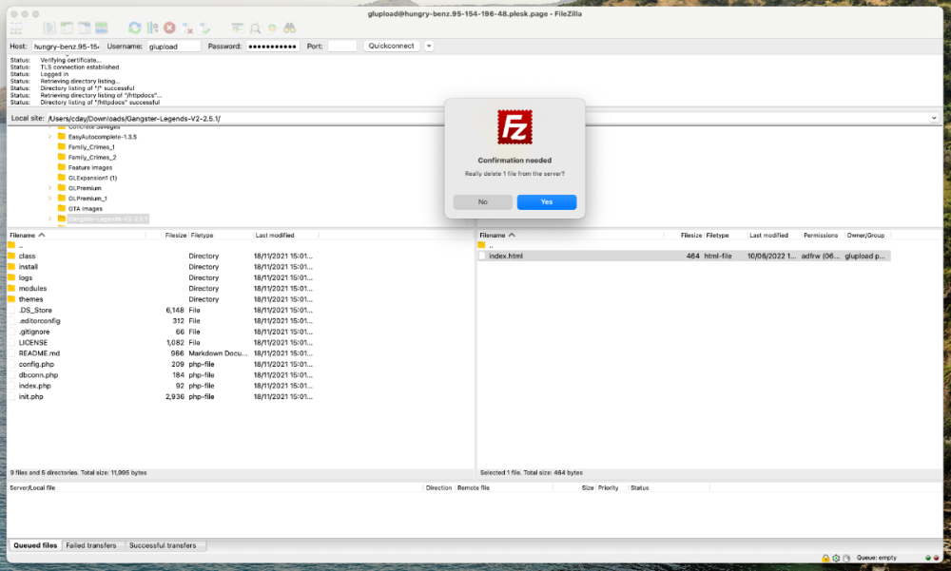Expand the EasyAutocomplete-1.3.5 folder
The height and width of the screenshot is (571, 951).
pos(50,137)
